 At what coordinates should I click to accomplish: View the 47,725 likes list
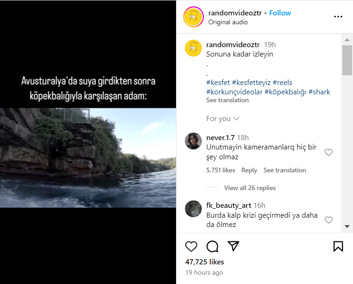(x=205, y=262)
